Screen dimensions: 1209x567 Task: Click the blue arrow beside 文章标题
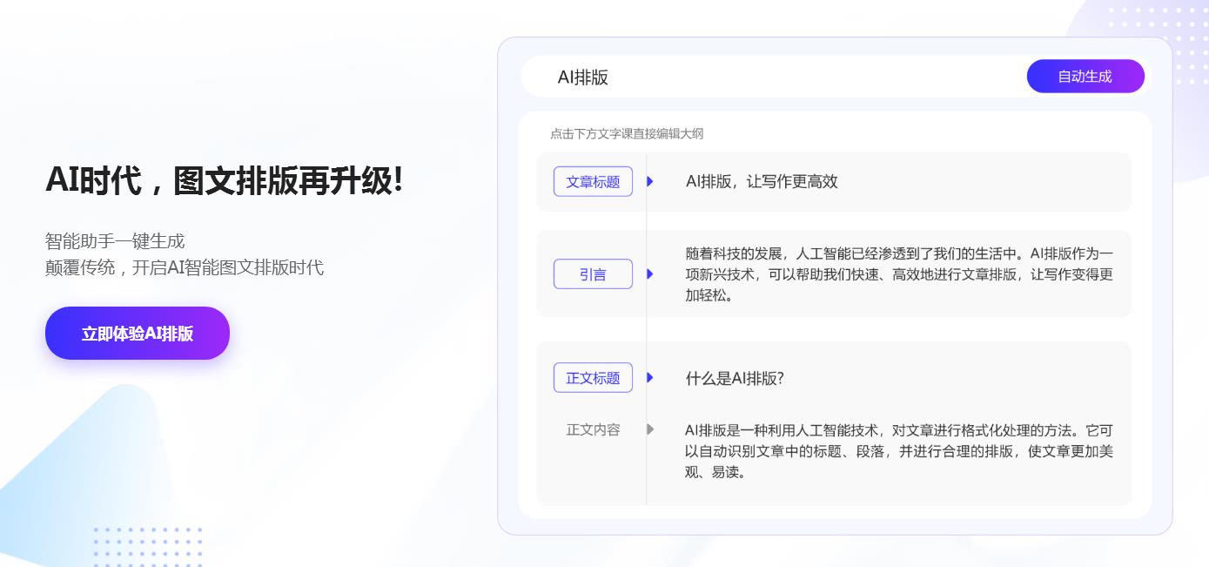tap(650, 182)
